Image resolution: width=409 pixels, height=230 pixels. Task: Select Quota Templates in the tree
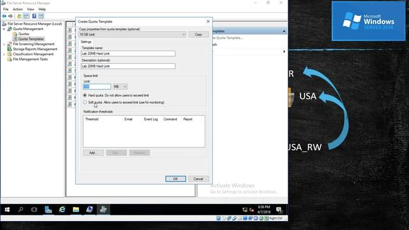pyautogui.click(x=31, y=39)
